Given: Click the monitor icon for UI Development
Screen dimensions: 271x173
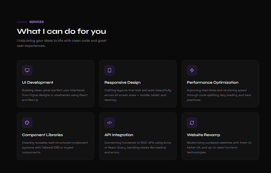Looking at the screenshot, I should coord(27,70).
